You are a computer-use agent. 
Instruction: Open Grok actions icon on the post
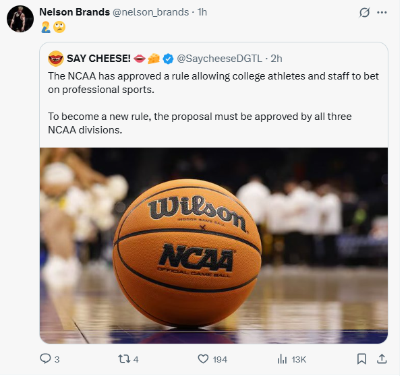pos(365,12)
